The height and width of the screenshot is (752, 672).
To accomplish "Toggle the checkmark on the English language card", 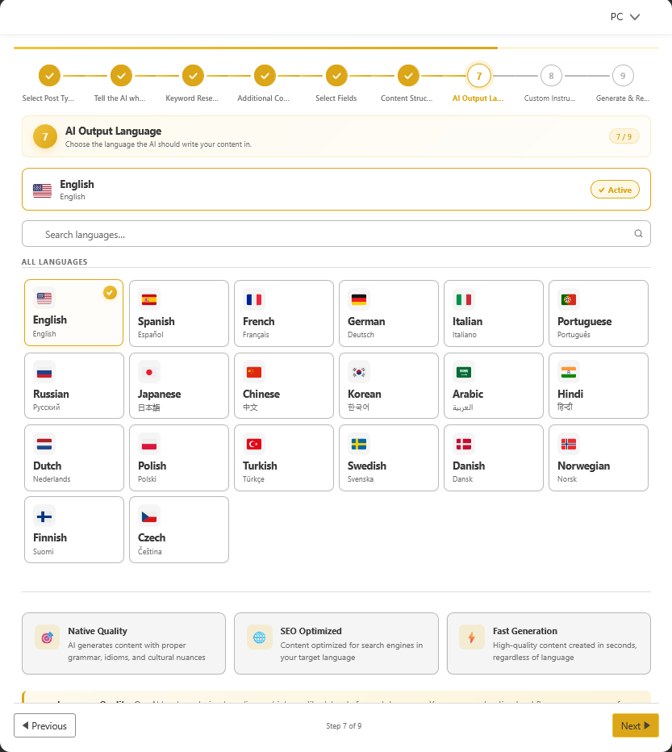I will click(110, 293).
